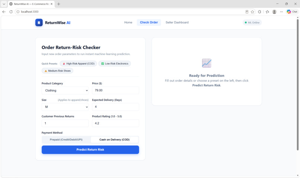Go back using browser back arrow
Viewport: 300px width, 178px height.
click(x=4, y=12)
